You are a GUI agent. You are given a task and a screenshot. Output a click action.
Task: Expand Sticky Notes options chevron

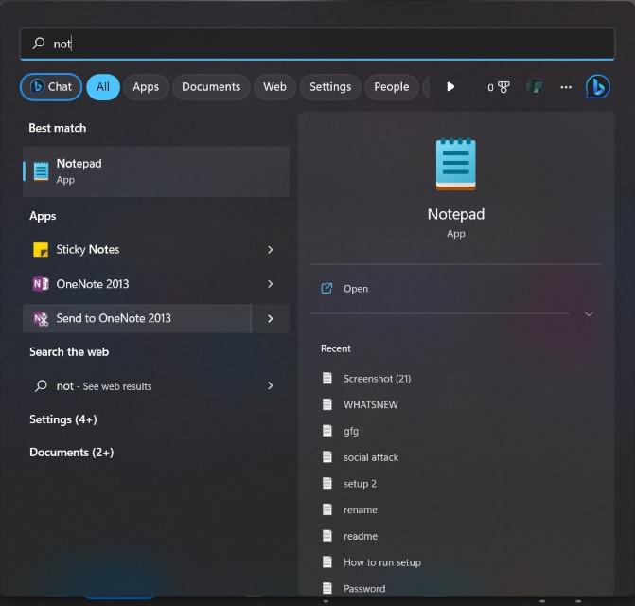[270, 250]
